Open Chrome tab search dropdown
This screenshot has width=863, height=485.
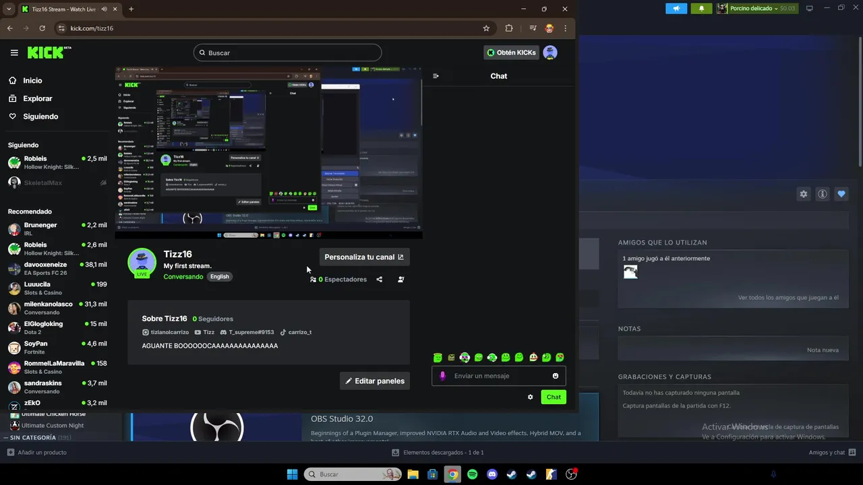coord(9,9)
